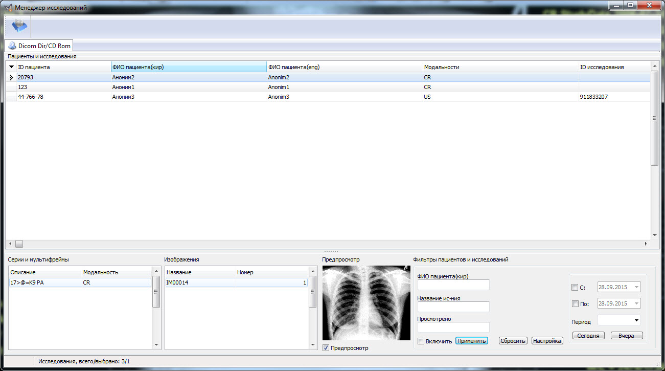Sort by ID пациента column
The height and width of the screenshot is (371, 665).
point(64,67)
